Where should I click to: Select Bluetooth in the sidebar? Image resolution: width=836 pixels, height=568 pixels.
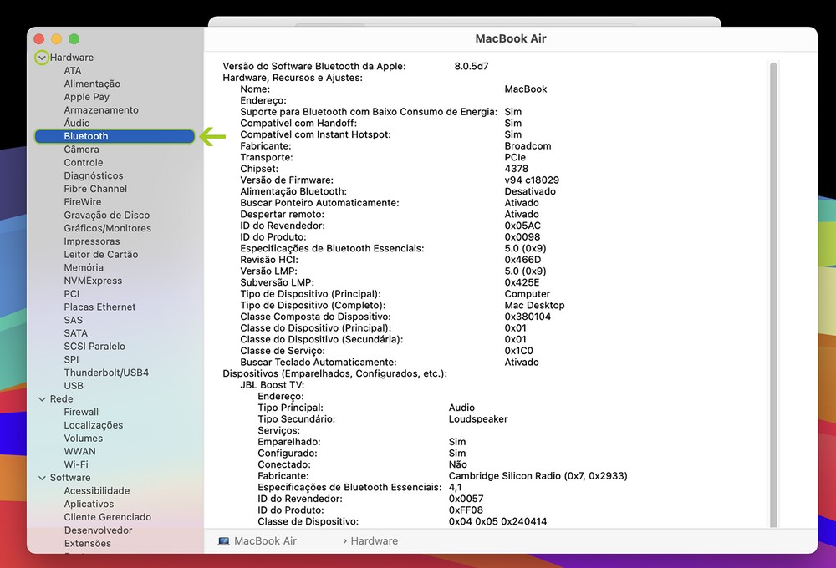coord(86,136)
